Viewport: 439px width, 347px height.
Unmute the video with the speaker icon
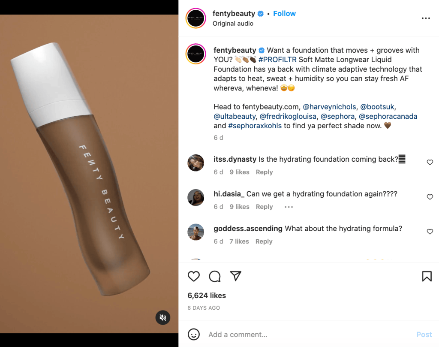[162, 317]
